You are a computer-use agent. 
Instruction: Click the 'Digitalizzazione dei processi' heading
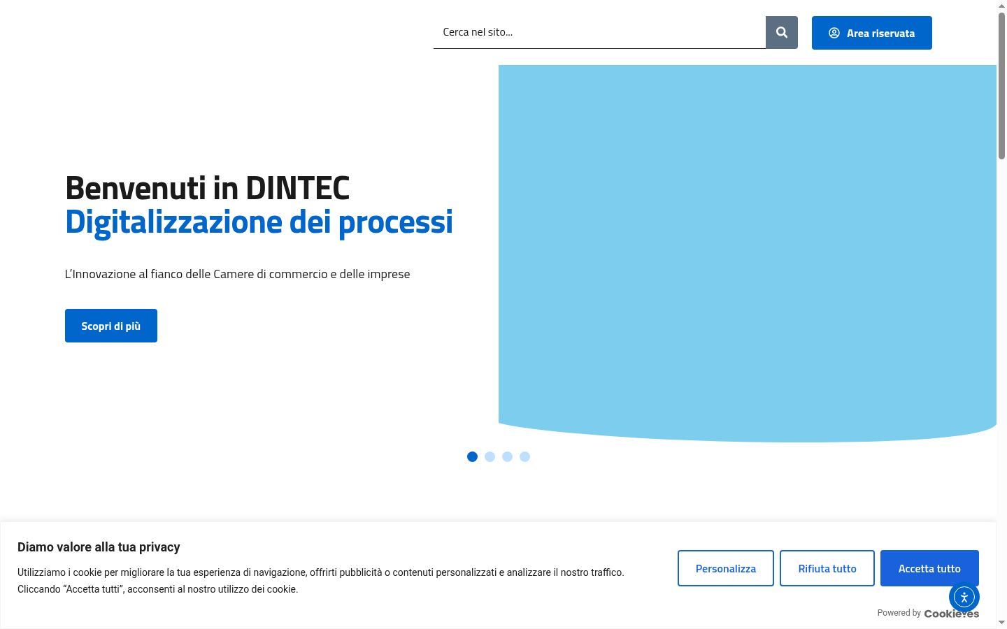point(259,222)
